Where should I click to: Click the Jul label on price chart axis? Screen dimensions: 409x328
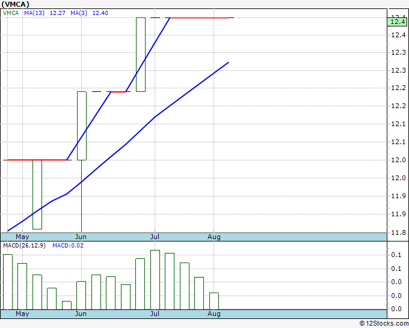[x=155, y=237]
